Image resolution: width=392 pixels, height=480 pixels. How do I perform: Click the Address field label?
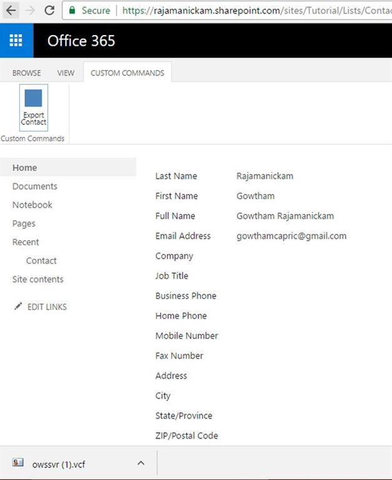coord(171,376)
